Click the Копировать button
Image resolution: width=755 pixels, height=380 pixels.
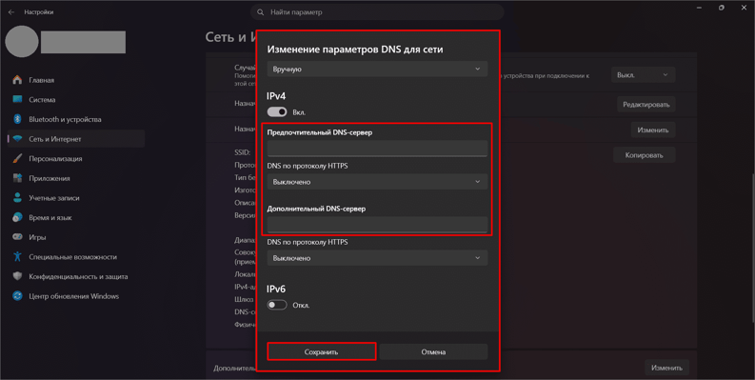point(645,155)
